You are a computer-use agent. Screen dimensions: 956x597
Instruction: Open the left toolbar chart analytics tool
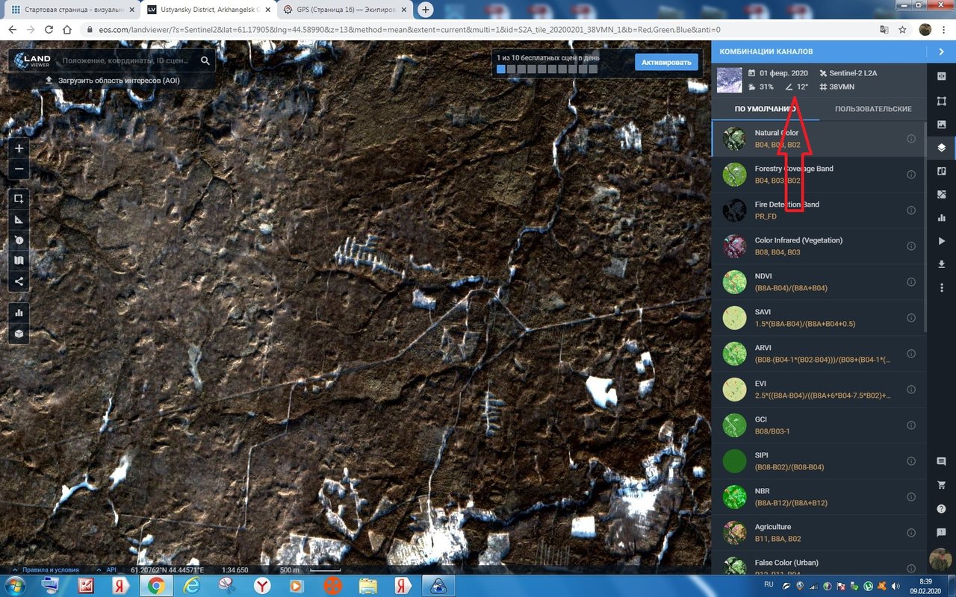click(x=19, y=312)
